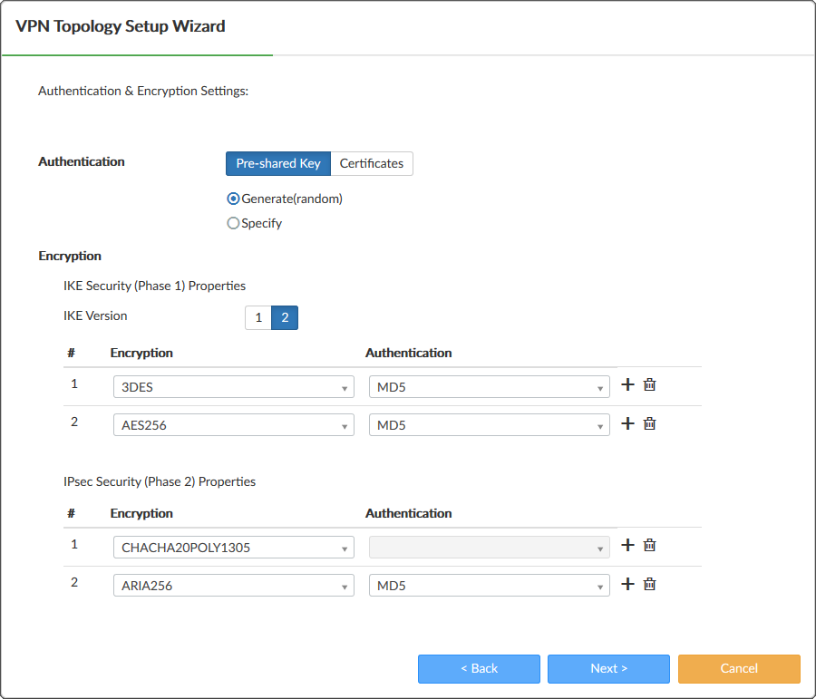816x699 pixels.
Task: Click the Next button to continue
Action: pyautogui.click(x=608, y=668)
